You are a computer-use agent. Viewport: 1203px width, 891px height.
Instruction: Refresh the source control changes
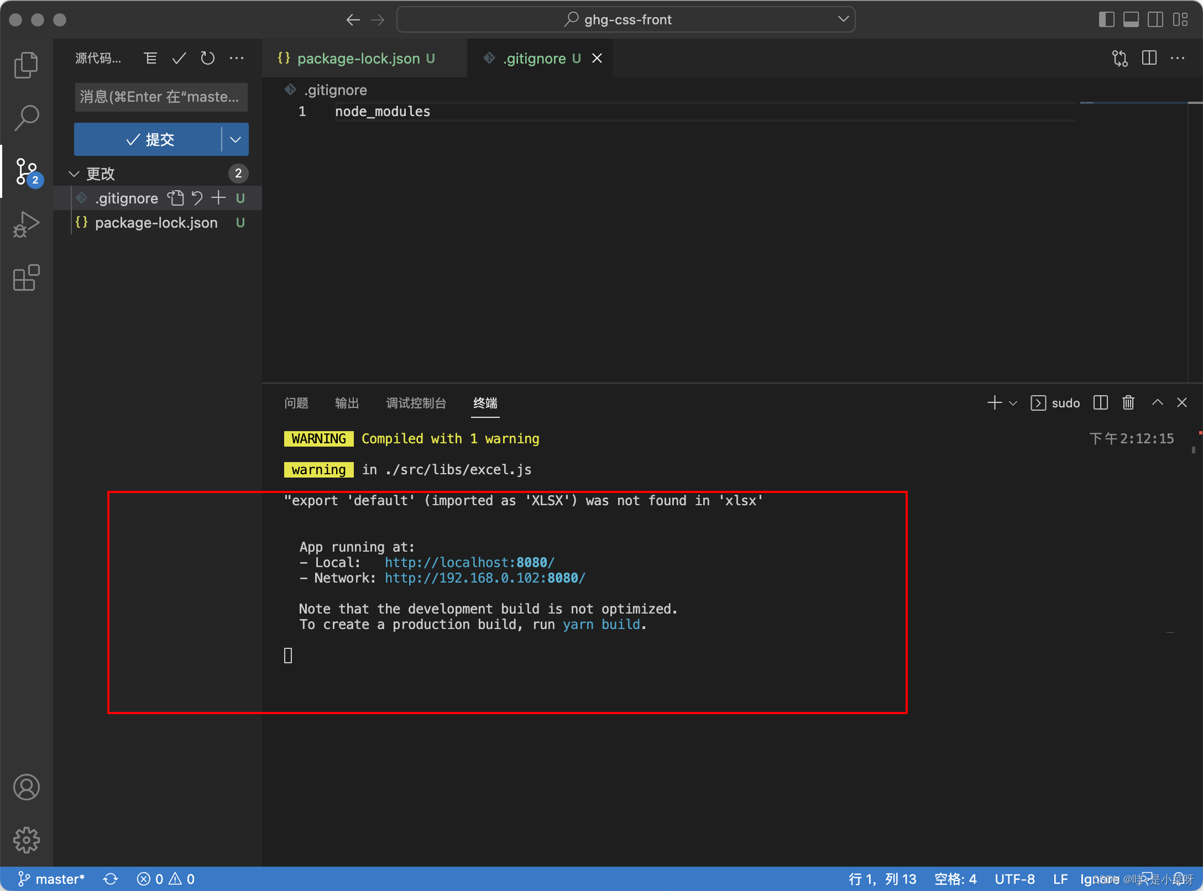(207, 58)
